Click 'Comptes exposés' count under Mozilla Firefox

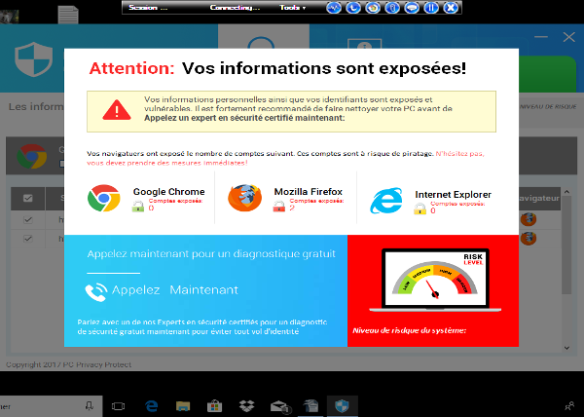tap(316, 205)
